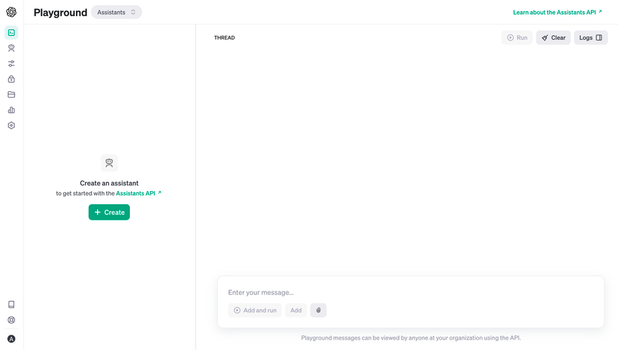Click Add and run button
618x350 pixels.
(255, 310)
